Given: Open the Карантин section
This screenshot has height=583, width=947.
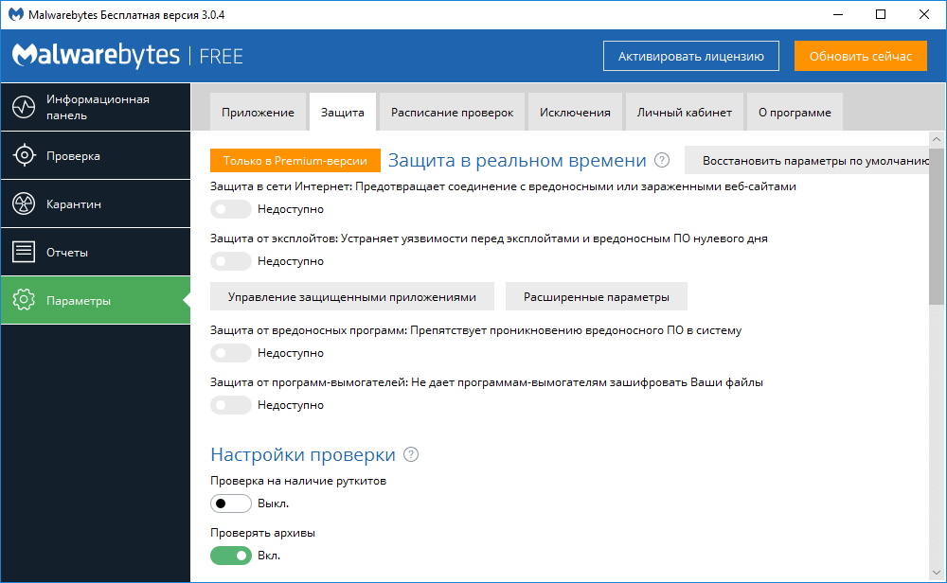Looking at the screenshot, I should [x=95, y=203].
